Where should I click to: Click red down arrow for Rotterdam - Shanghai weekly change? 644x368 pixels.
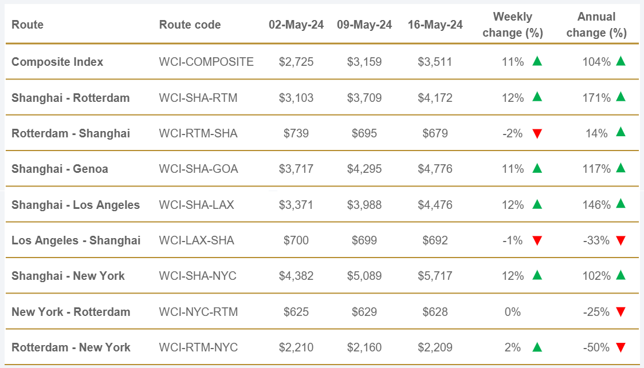(537, 134)
